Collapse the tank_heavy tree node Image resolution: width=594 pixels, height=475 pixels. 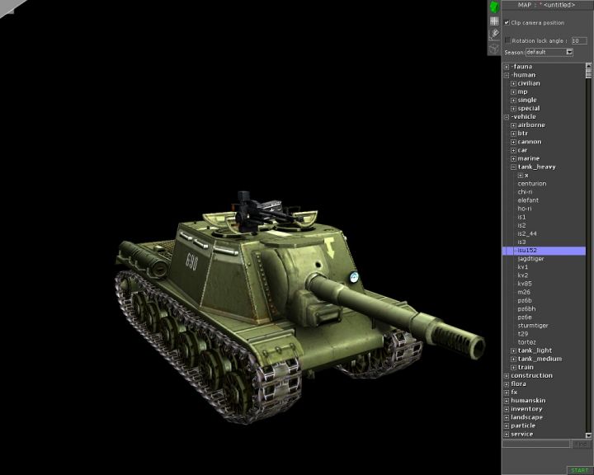513,167
